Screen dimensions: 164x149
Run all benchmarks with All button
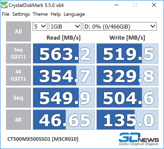tap(18, 31)
